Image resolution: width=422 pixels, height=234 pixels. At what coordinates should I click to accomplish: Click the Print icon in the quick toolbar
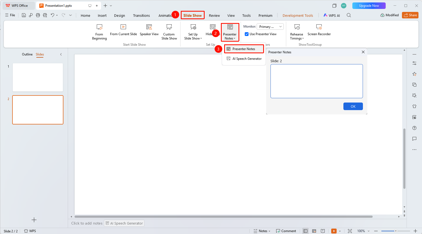point(38,15)
